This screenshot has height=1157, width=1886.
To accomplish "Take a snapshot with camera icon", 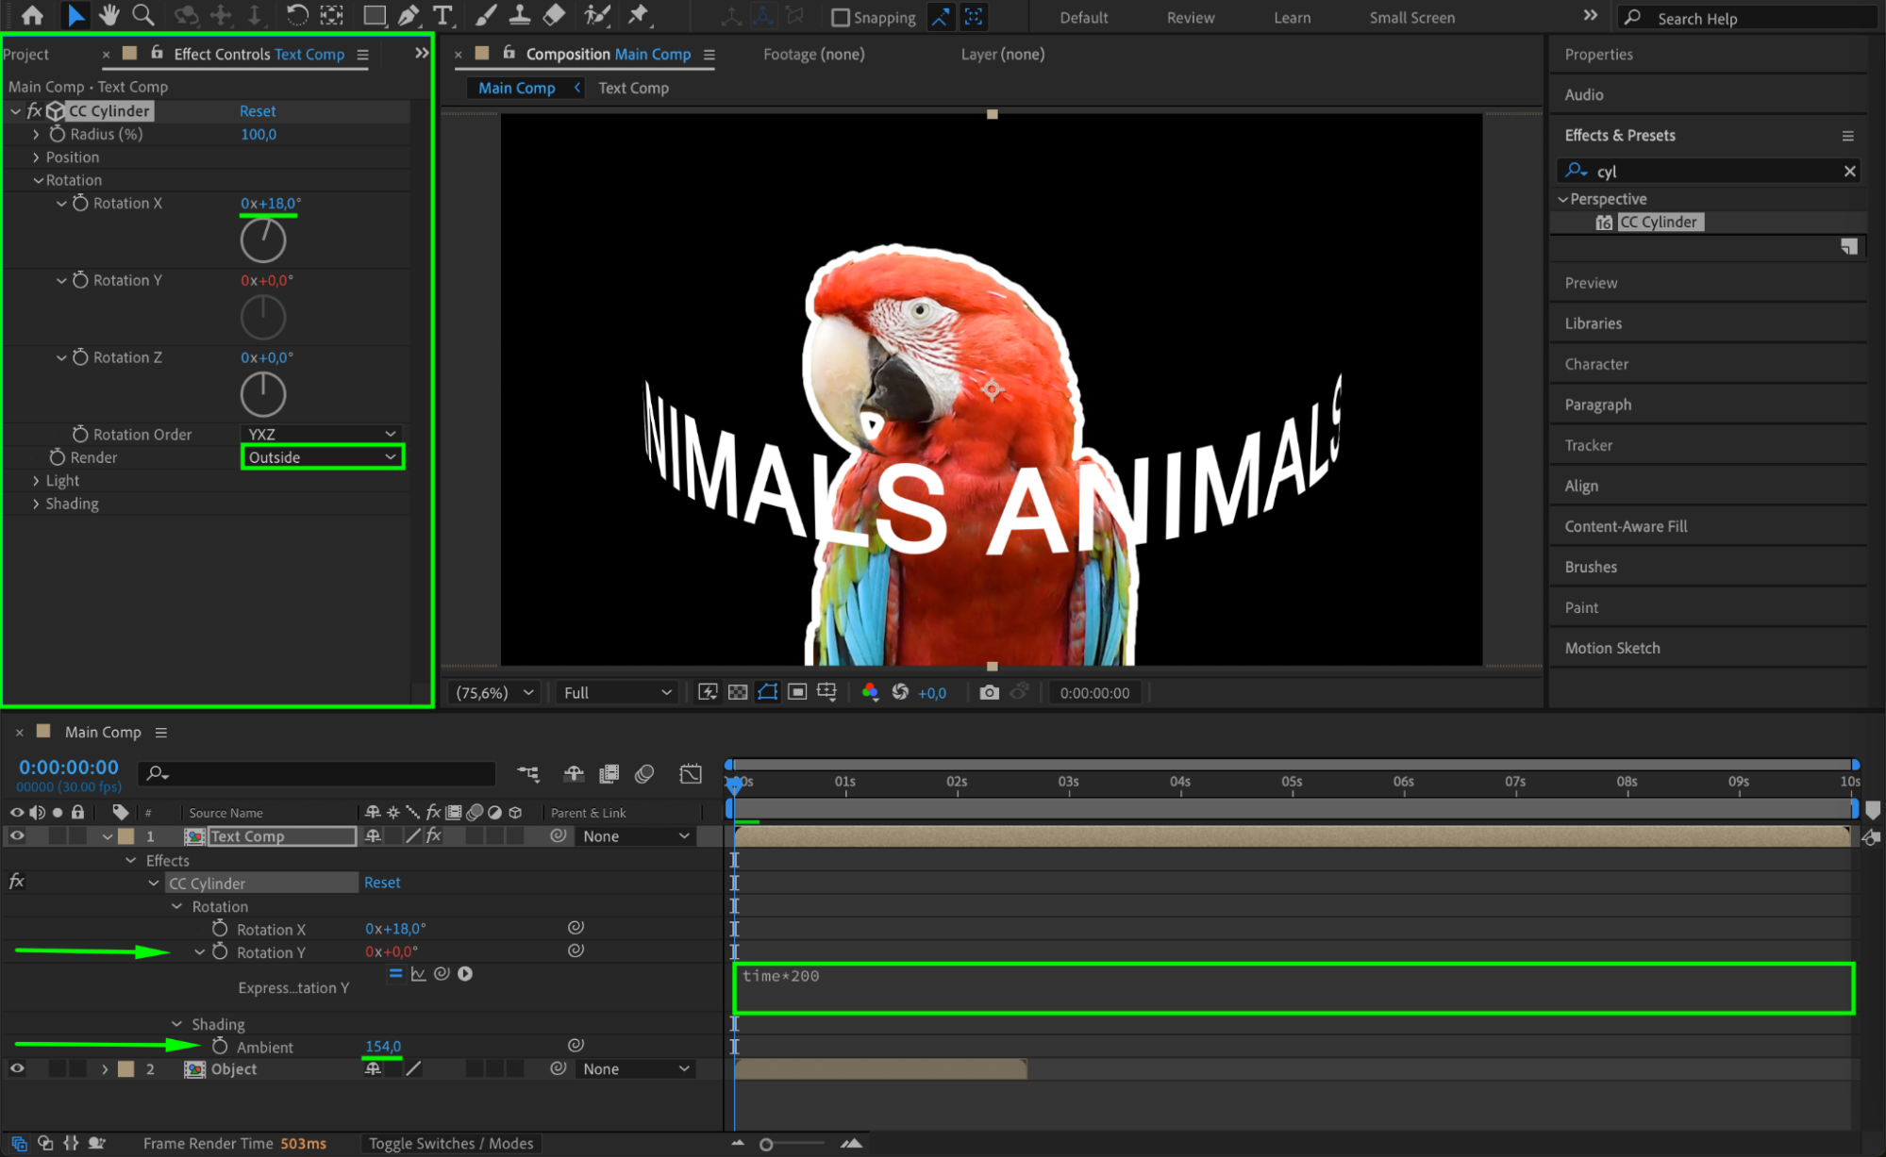I will pyautogui.click(x=989, y=692).
